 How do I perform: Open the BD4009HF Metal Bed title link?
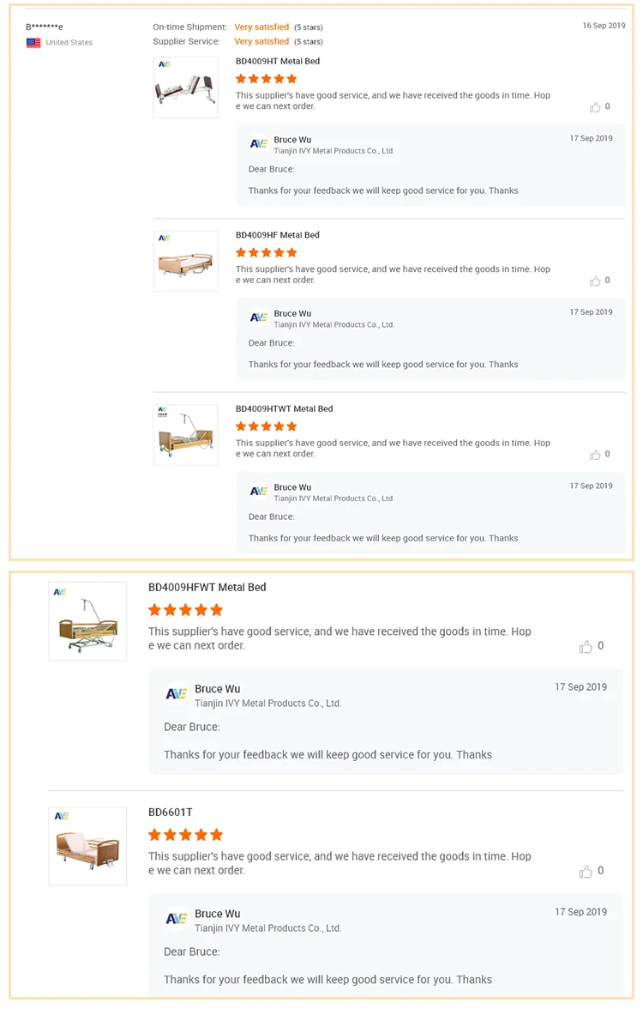coord(278,235)
